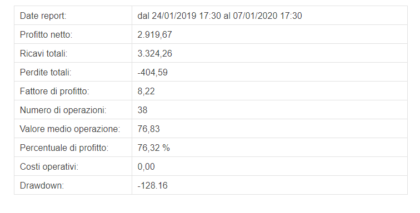Click the Numero di operazioni label
This screenshot has height=213, width=420.
pos(63,110)
